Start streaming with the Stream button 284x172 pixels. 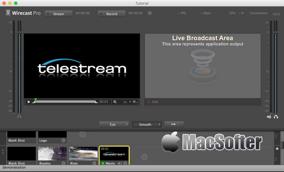(58, 14)
